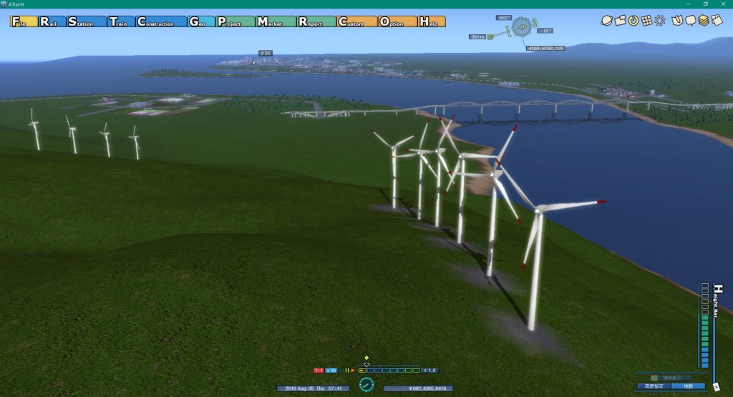Select the blue x30 speed button

pos(331,371)
